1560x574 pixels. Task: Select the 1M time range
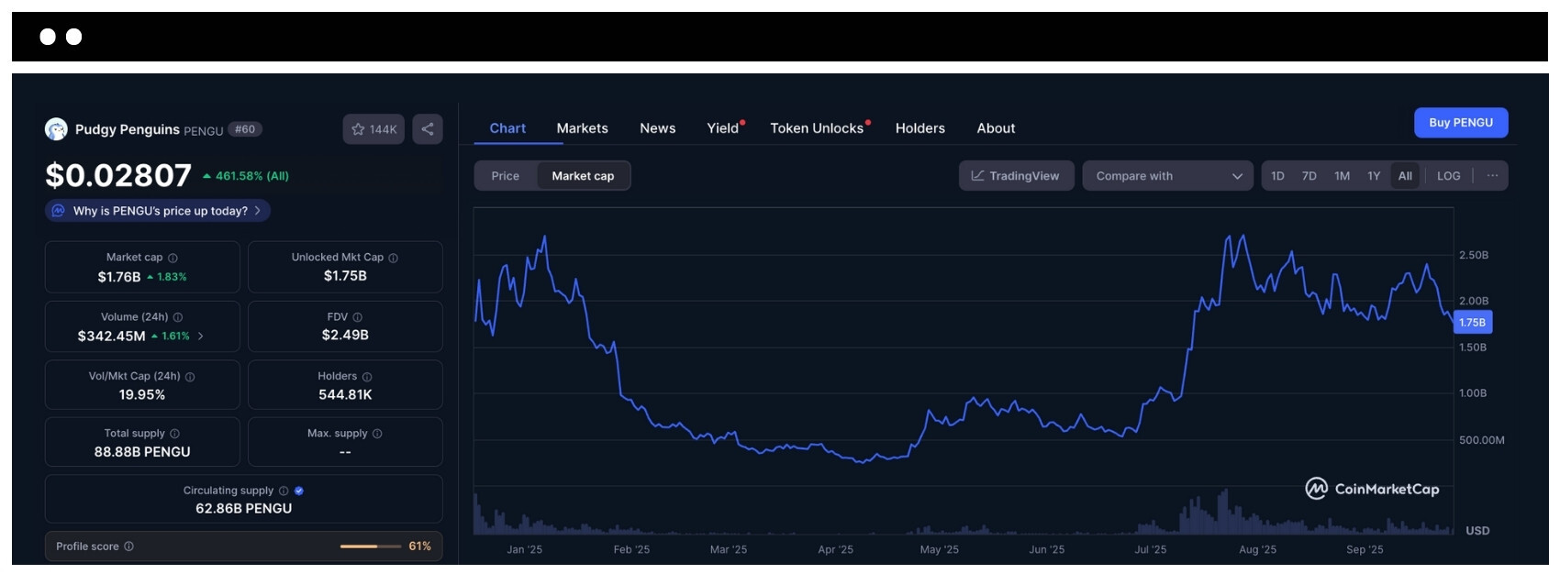click(1342, 176)
